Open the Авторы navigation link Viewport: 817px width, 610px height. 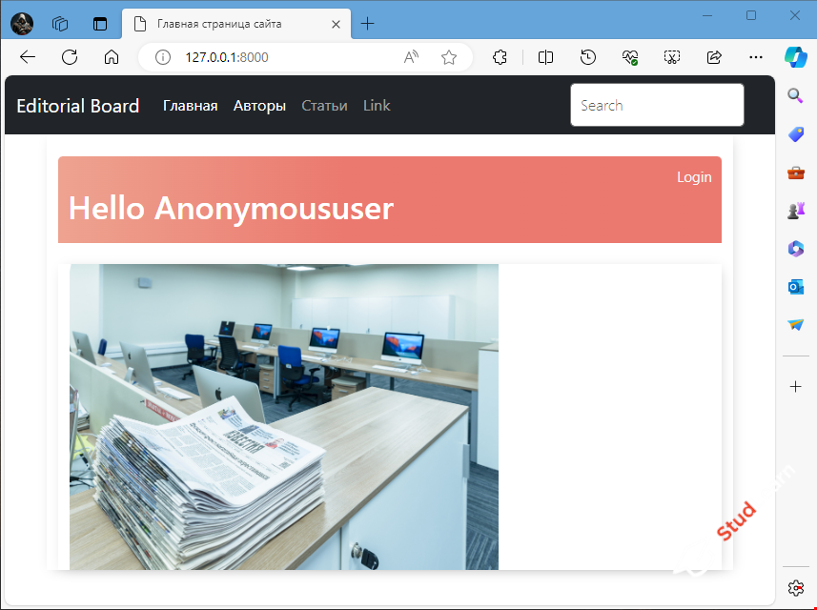tap(259, 106)
